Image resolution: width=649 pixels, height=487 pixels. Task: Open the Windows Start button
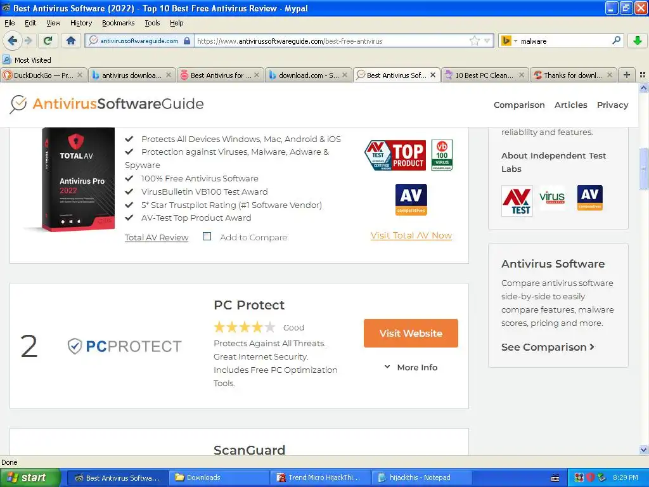(x=30, y=477)
